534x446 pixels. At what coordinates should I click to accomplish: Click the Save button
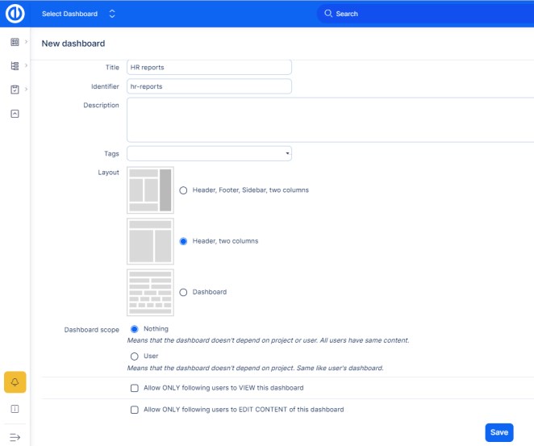499,432
